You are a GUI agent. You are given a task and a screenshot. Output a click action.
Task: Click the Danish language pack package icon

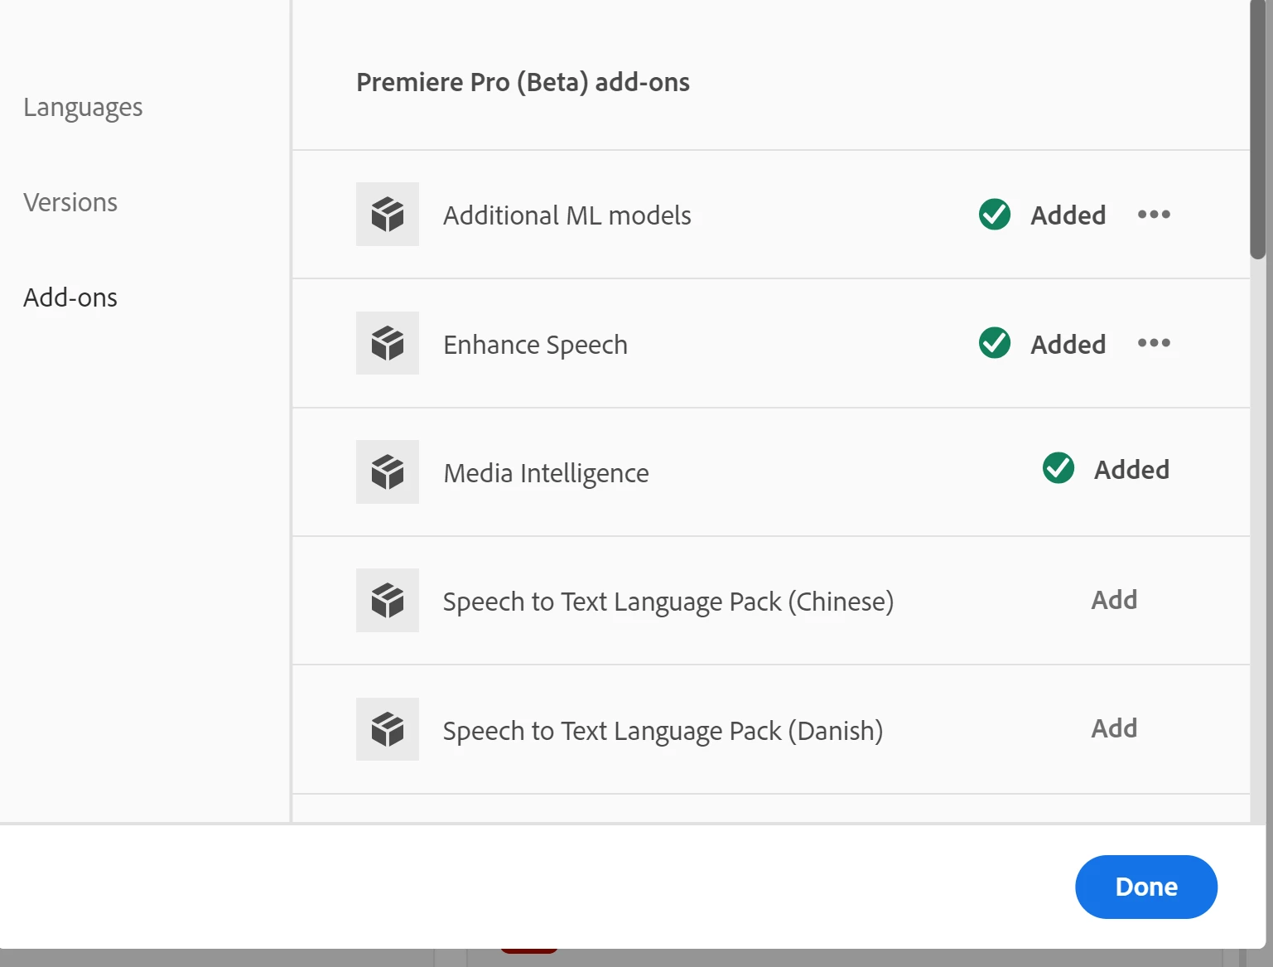388,729
